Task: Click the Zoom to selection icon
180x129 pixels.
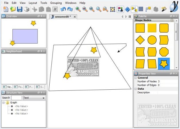Action: 105,9
